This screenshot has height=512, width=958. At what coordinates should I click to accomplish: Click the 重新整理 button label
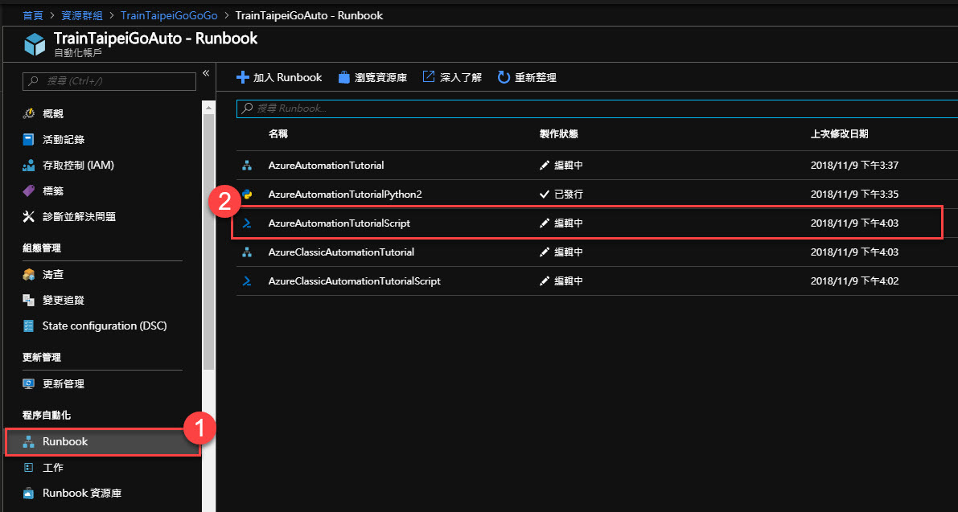point(535,77)
